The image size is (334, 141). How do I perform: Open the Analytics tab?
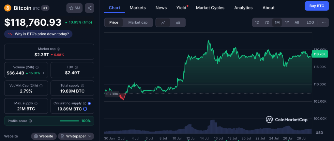(x=243, y=8)
